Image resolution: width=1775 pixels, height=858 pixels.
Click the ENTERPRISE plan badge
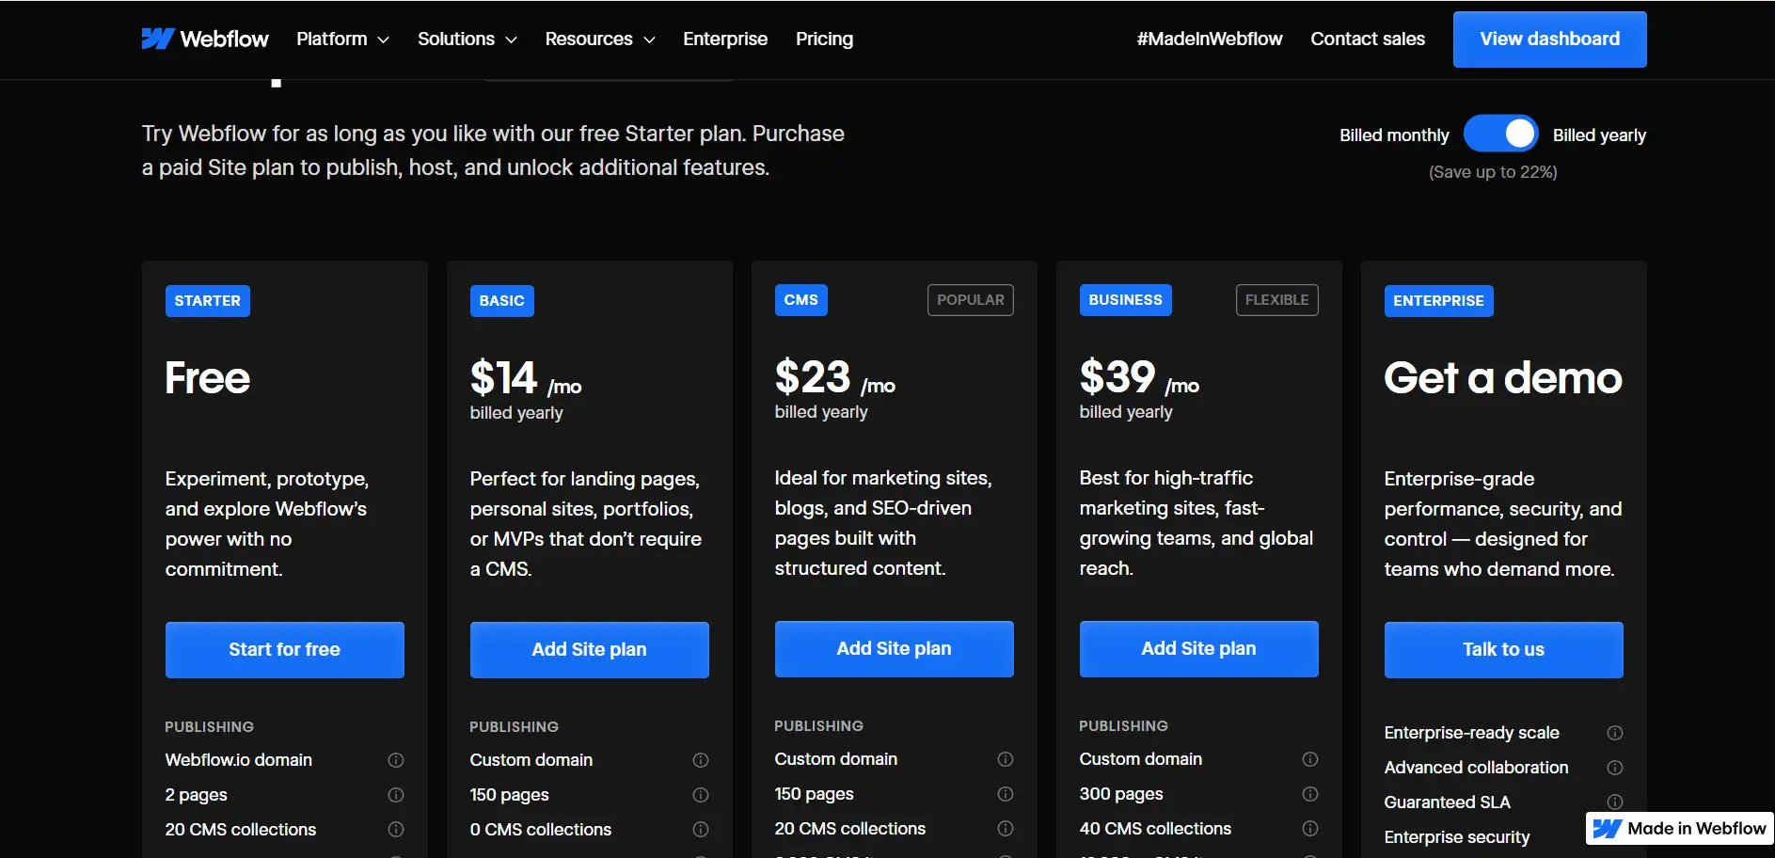point(1439,301)
